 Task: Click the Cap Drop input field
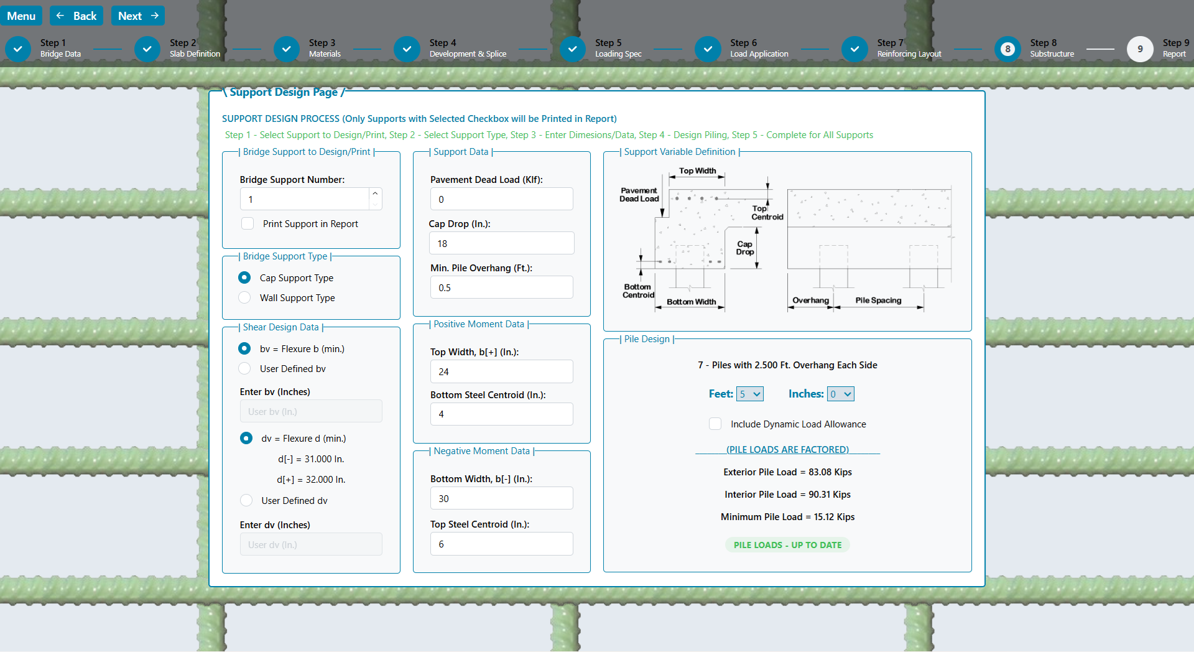click(x=501, y=243)
